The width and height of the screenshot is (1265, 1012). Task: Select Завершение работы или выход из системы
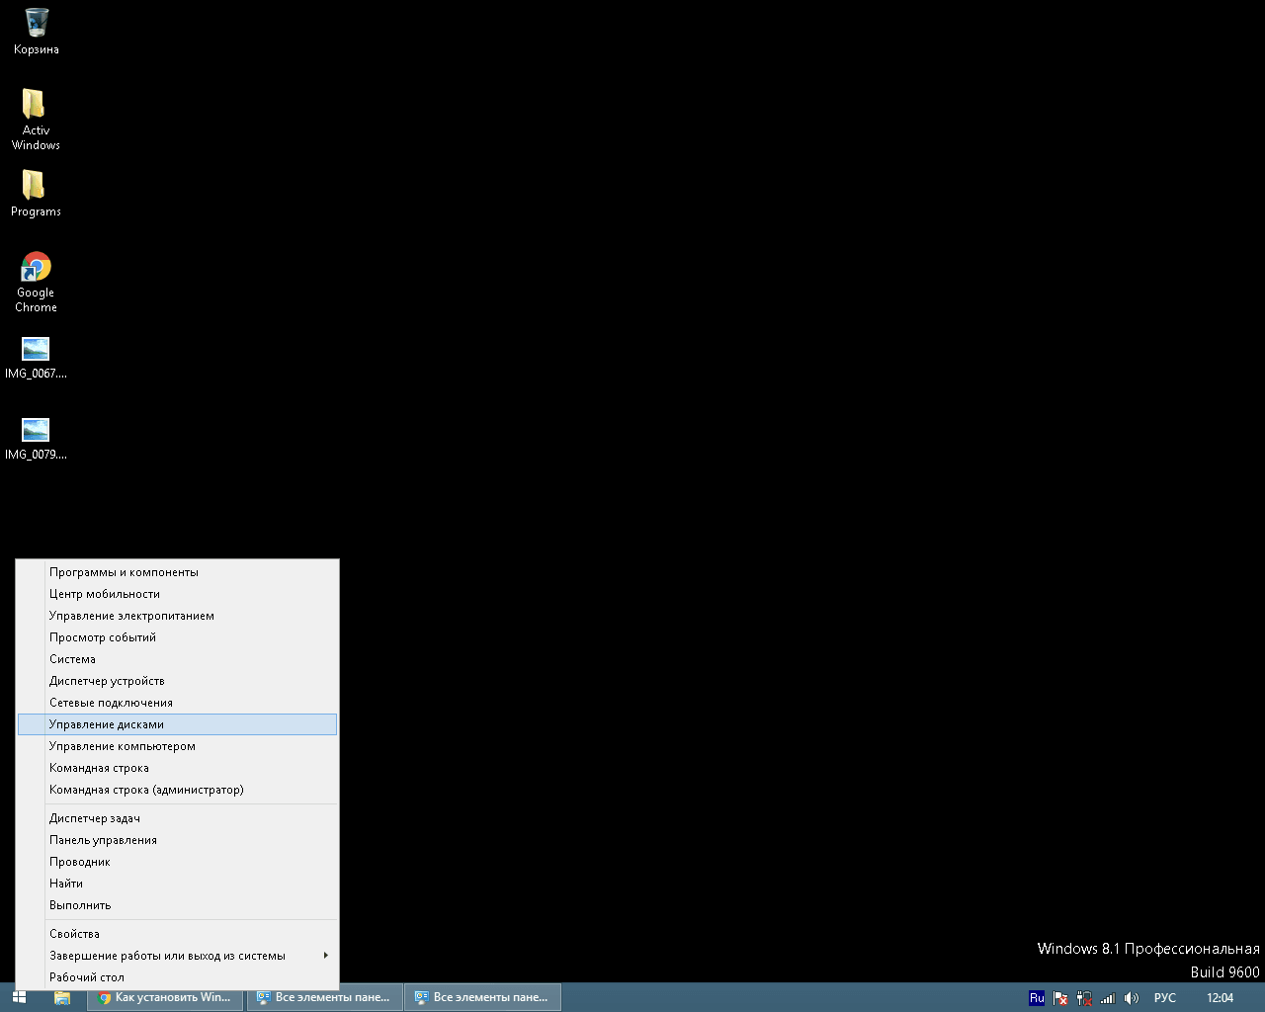[x=178, y=956]
